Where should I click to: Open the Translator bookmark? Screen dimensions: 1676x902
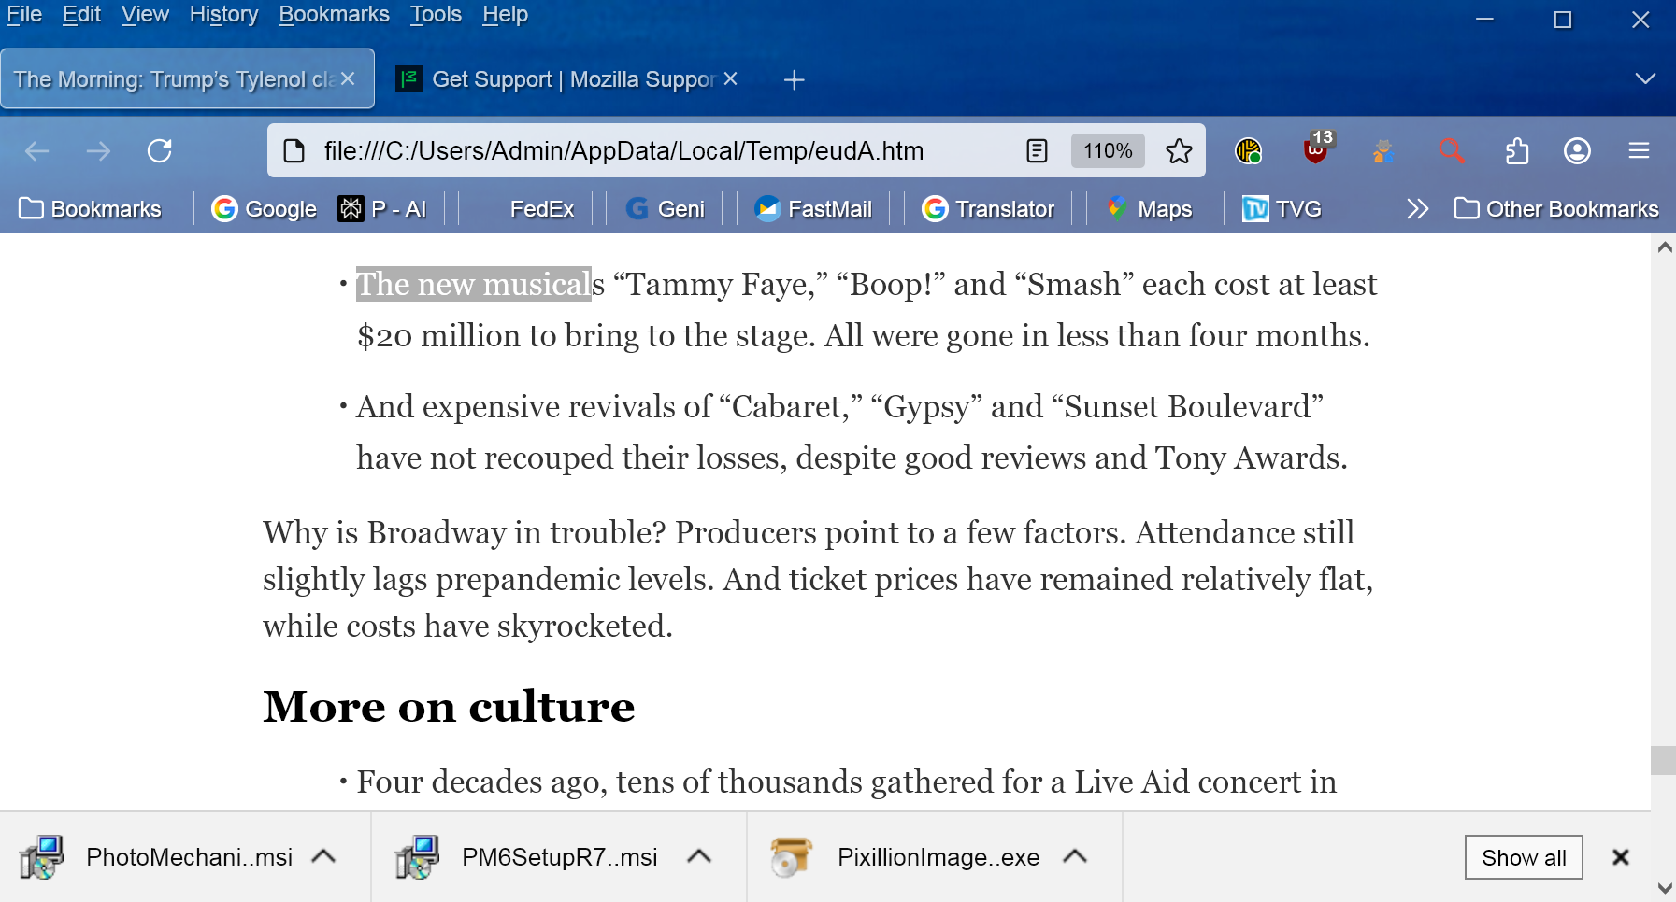[x=988, y=209]
